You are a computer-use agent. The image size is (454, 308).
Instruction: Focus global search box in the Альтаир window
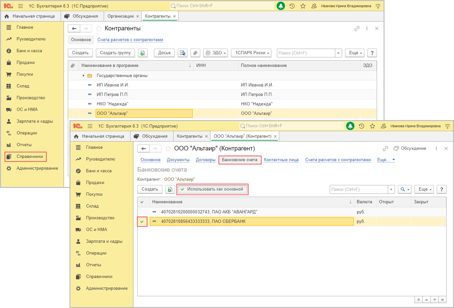coord(292,126)
